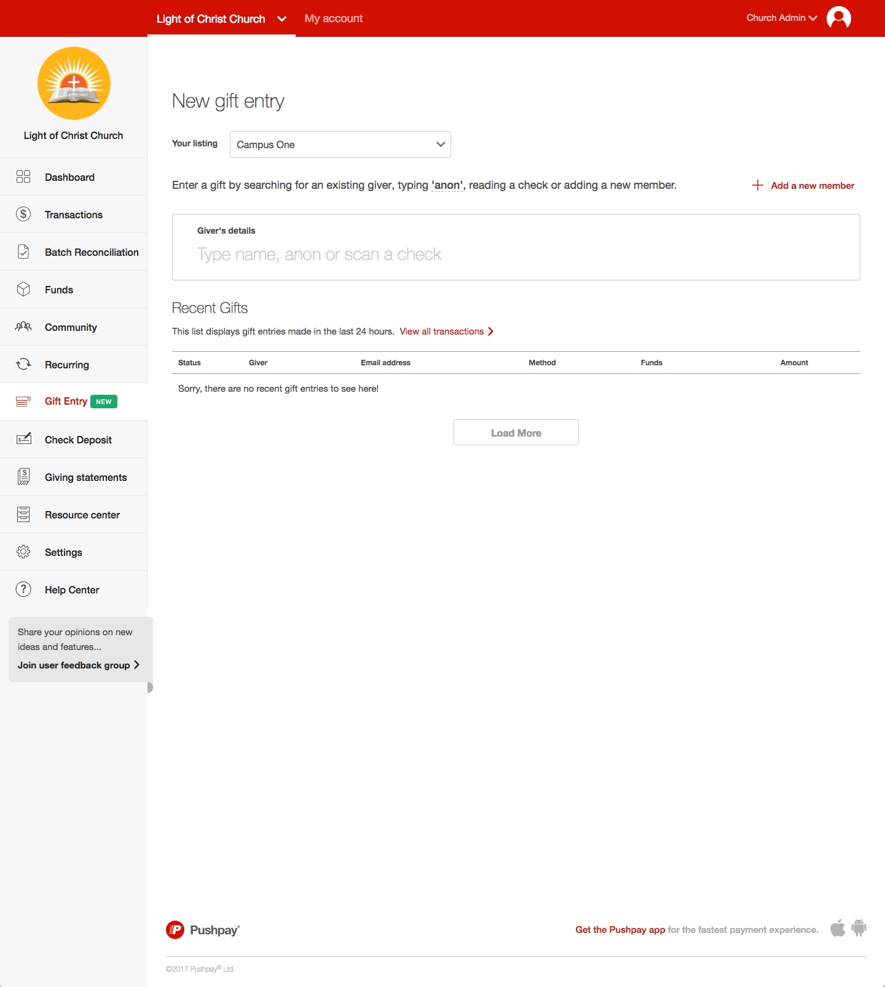Click the Recurring arrows icon
This screenshot has width=885, height=987.
pos(23,364)
